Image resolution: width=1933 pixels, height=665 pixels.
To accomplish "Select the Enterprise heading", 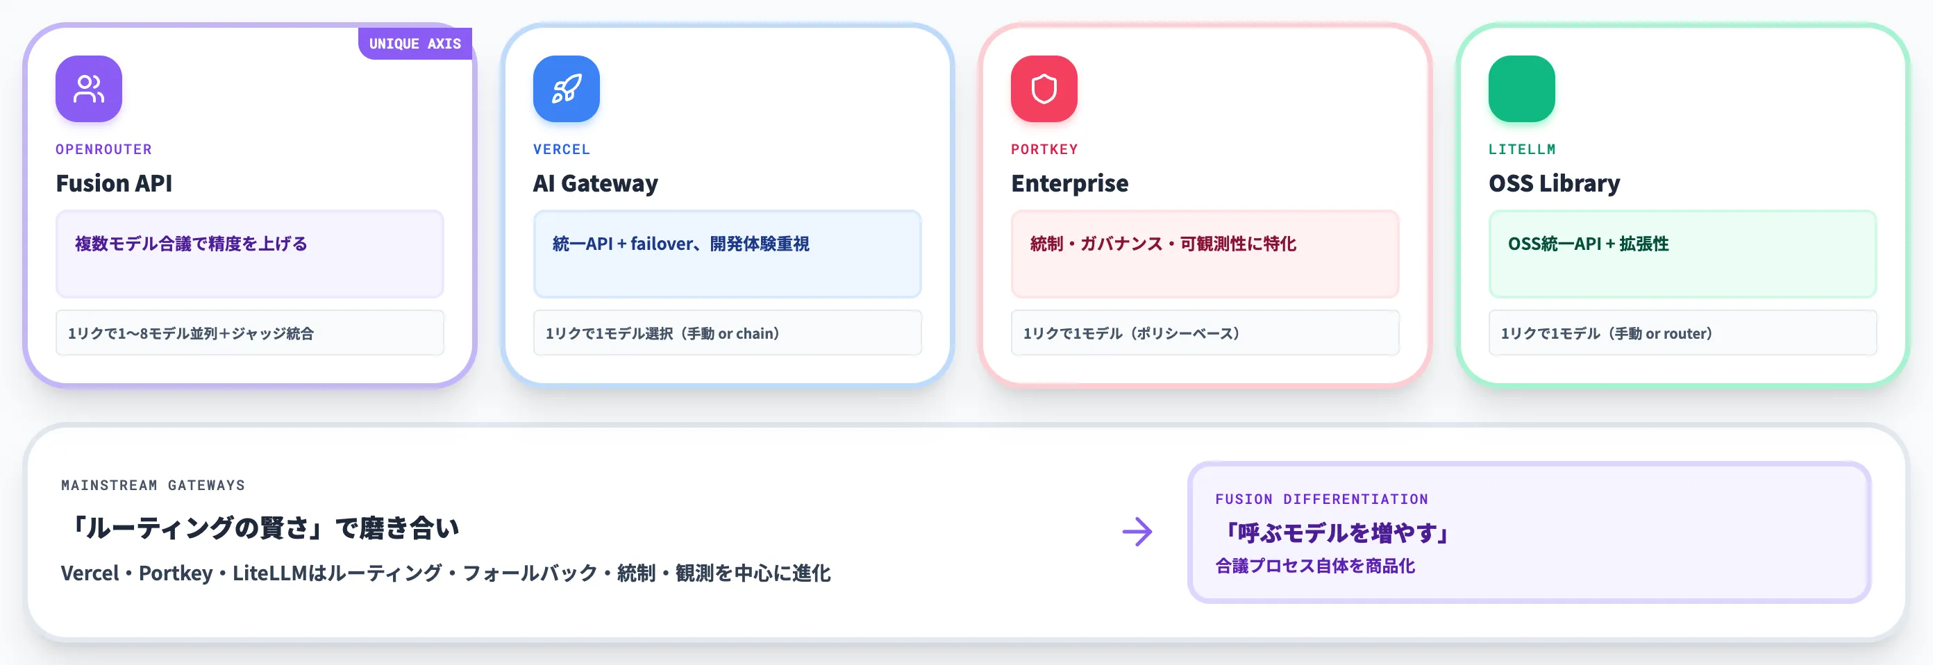I will click(x=1069, y=183).
